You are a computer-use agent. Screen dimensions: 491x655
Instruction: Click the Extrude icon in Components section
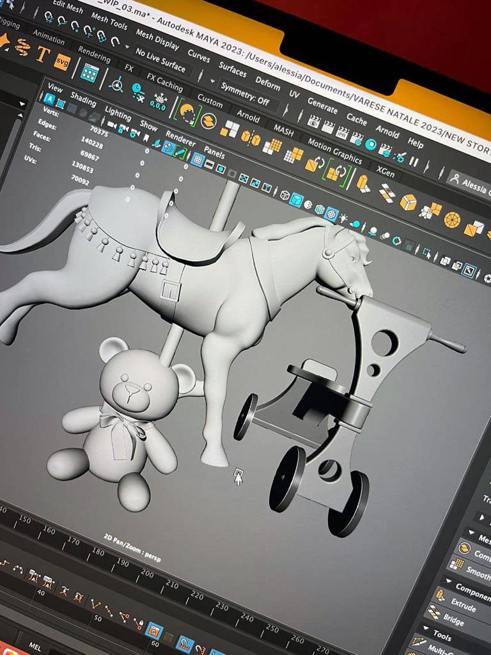pos(441,596)
